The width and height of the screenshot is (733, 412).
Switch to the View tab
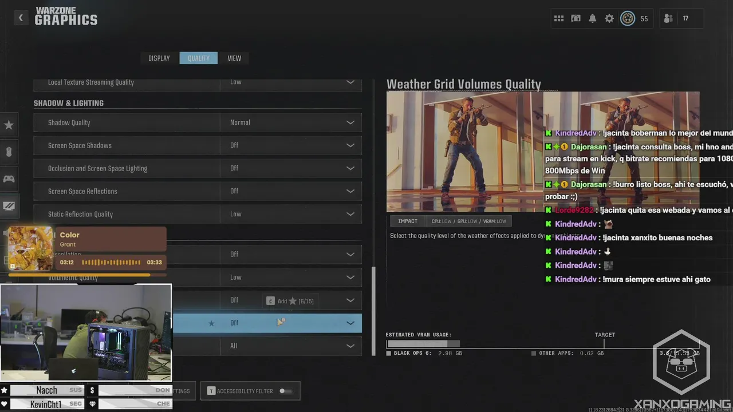coord(234,58)
